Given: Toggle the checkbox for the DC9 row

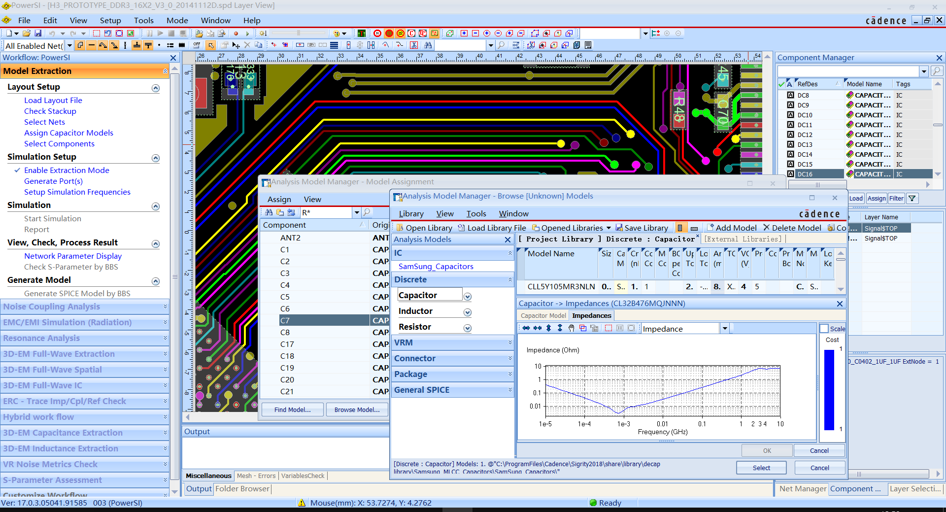Looking at the screenshot, I should coord(790,105).
